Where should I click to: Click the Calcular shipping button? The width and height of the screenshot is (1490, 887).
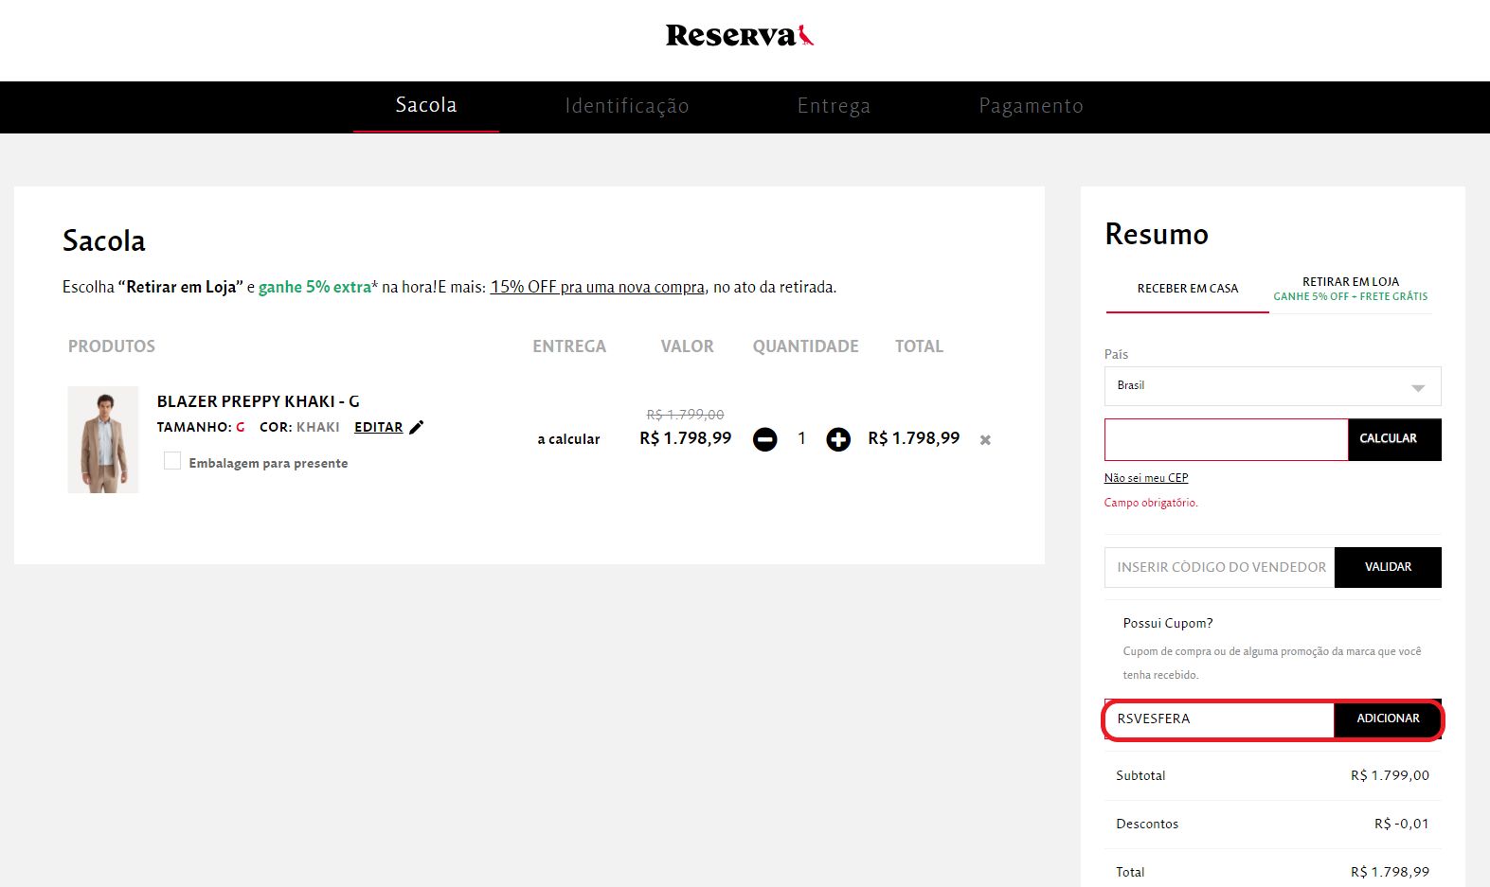pos(1394,439)
